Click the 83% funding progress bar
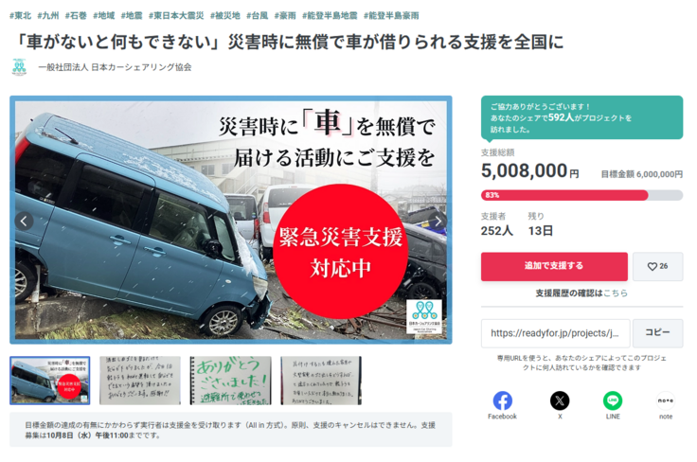The width and height of the screenshot is (697, 462). click(581, 195)
